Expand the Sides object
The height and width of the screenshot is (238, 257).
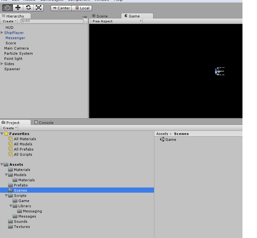coord(2,63)
